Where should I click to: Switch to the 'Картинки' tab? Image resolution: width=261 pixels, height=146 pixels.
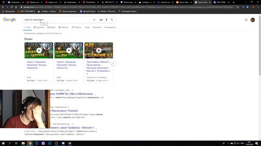[x=39, y=27]
